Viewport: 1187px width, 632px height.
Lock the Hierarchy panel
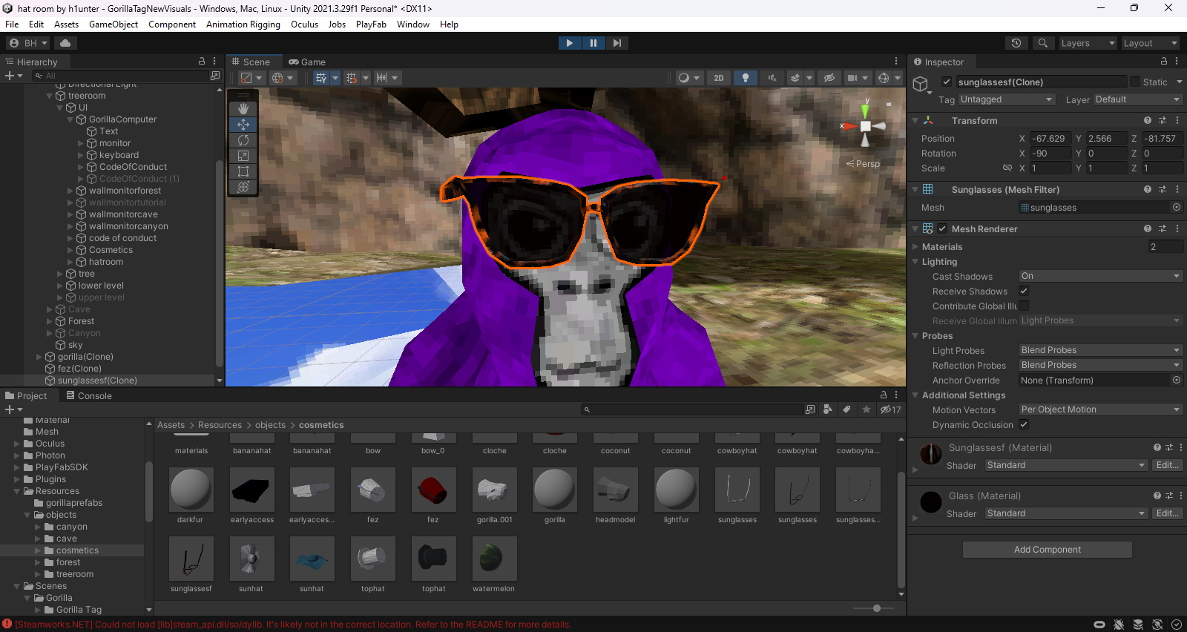[x=202, y=62]
